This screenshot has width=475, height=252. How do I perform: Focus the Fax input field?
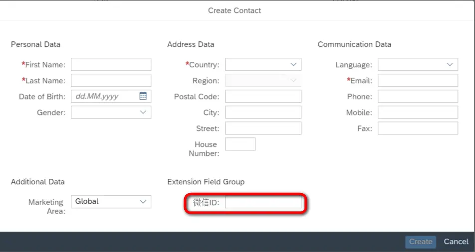[x=418, y=128]
